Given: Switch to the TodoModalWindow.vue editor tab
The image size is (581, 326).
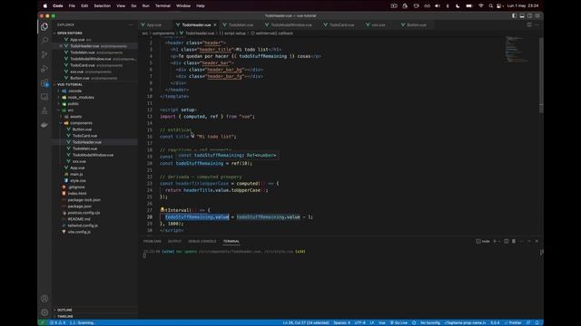Looking at the screenshot, I should click(290, 24).
